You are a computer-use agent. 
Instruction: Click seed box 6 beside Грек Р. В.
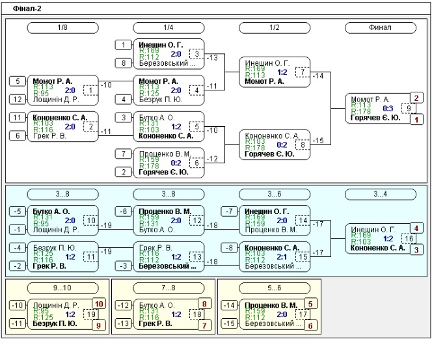point(18,136)
